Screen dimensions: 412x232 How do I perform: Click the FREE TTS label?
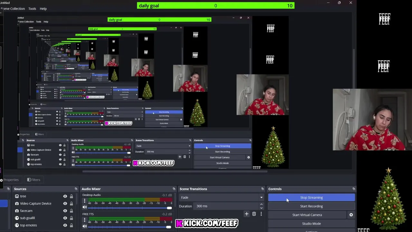[x=88, y=214]
